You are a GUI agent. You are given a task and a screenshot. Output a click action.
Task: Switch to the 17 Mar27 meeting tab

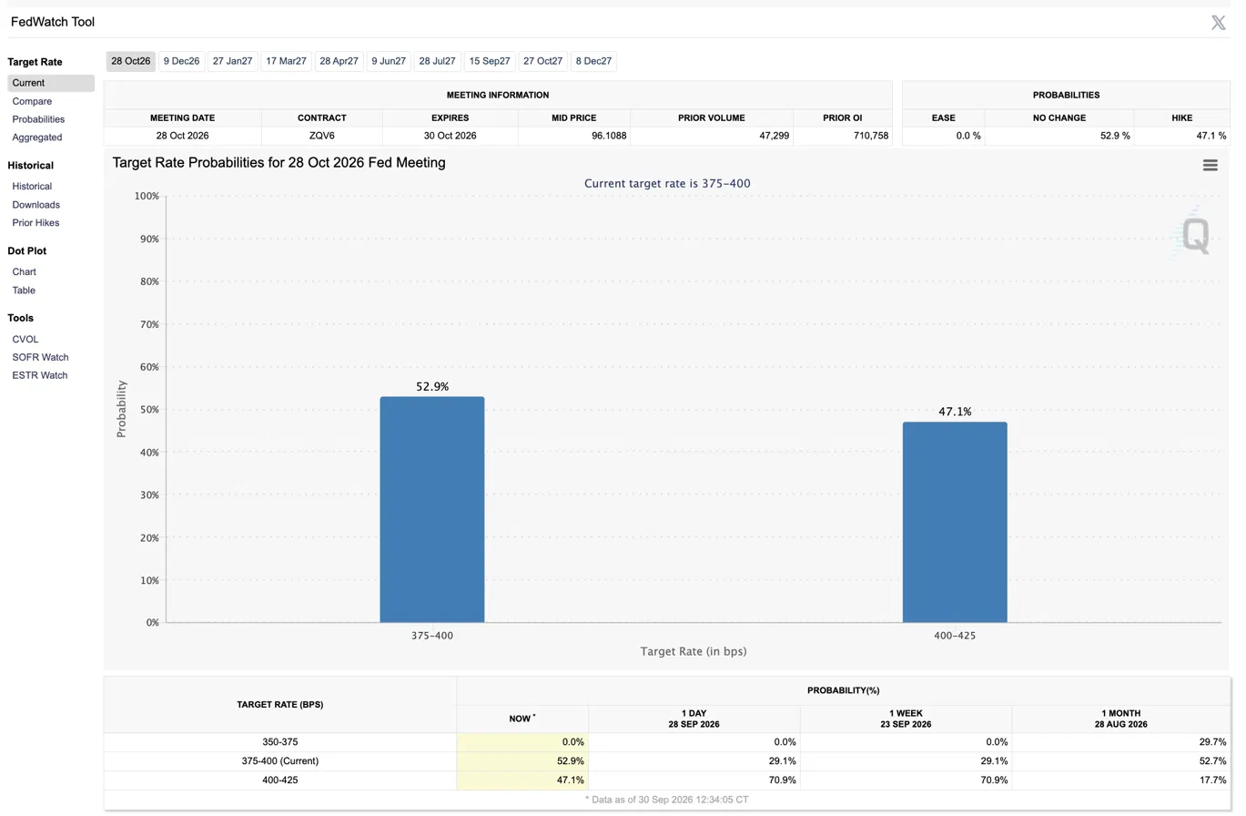pyautogui.click(x=286, y=61)
